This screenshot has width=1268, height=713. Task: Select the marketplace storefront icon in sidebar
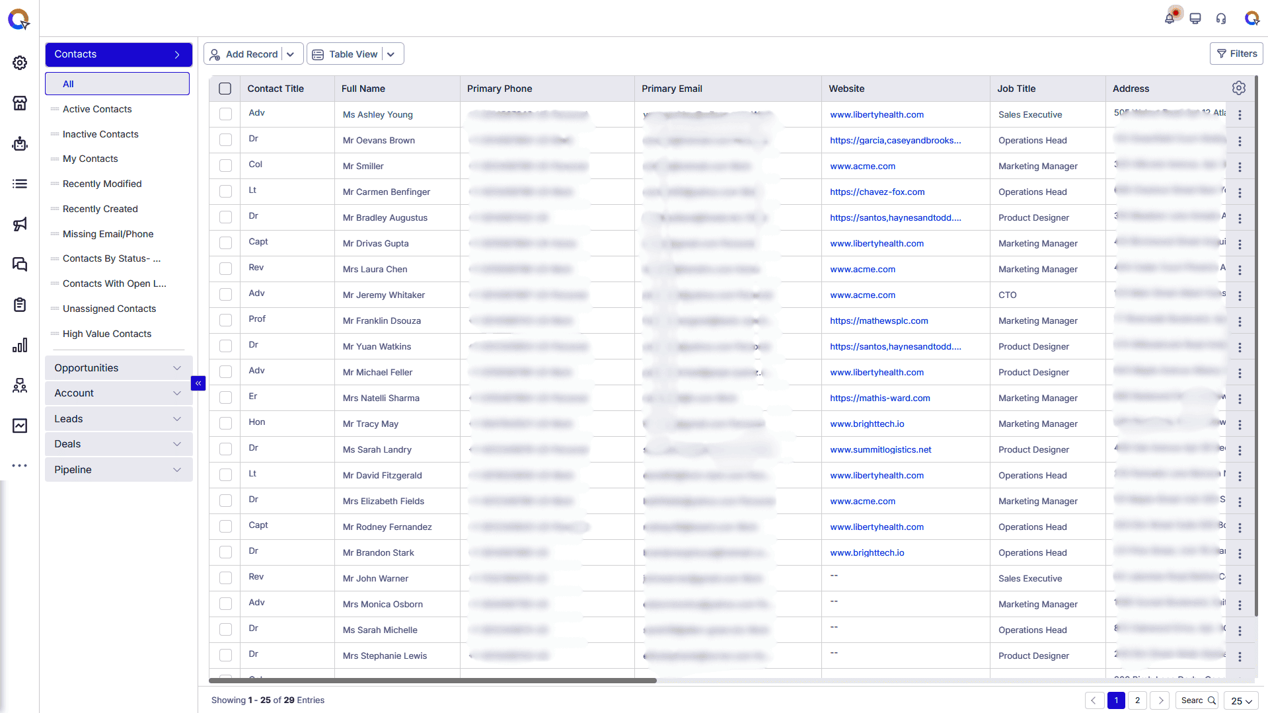[x=19, y=103]
